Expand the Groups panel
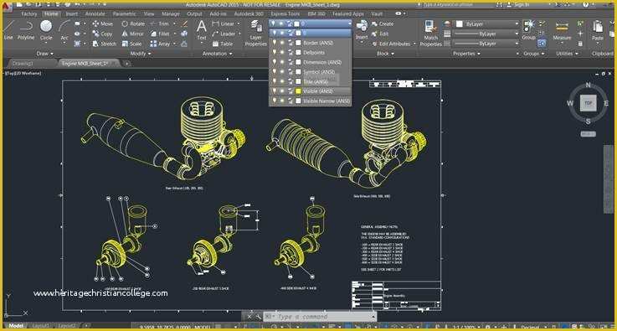The height and width of the screenshot is (331, 617). [534, 53]
